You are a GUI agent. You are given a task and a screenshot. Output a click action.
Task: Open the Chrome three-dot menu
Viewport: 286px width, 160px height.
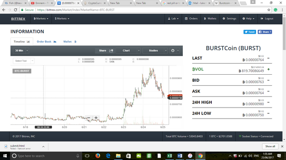282,10
